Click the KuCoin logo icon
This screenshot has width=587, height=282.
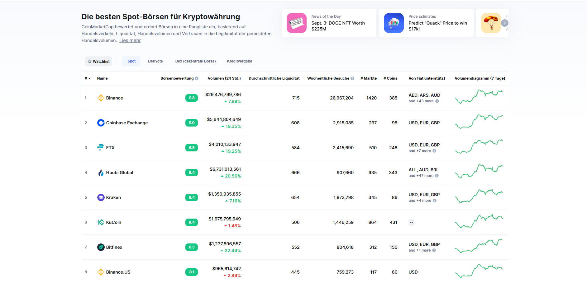pyautogui.click(x=101, y=222)
